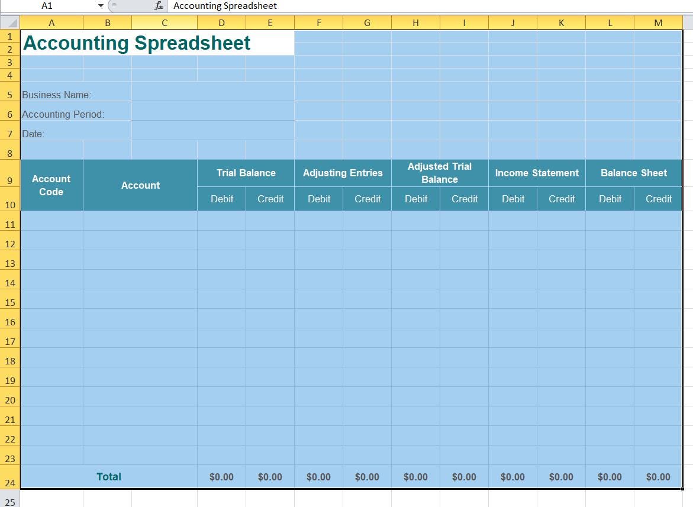The height and width of the screenshot is (507, 693).
Task: Click 'Debit' under Adjusting Entries
Action: (319, 199)
